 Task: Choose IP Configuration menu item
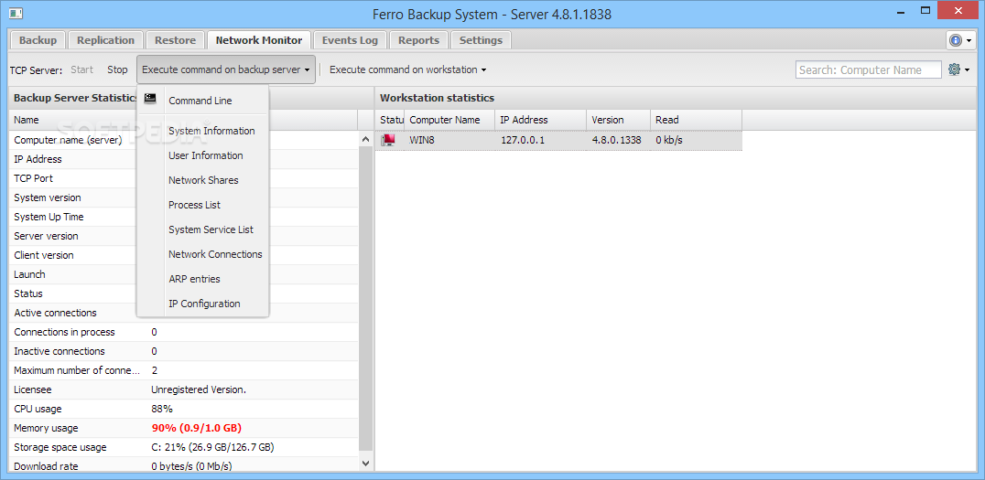click(202, 304)
